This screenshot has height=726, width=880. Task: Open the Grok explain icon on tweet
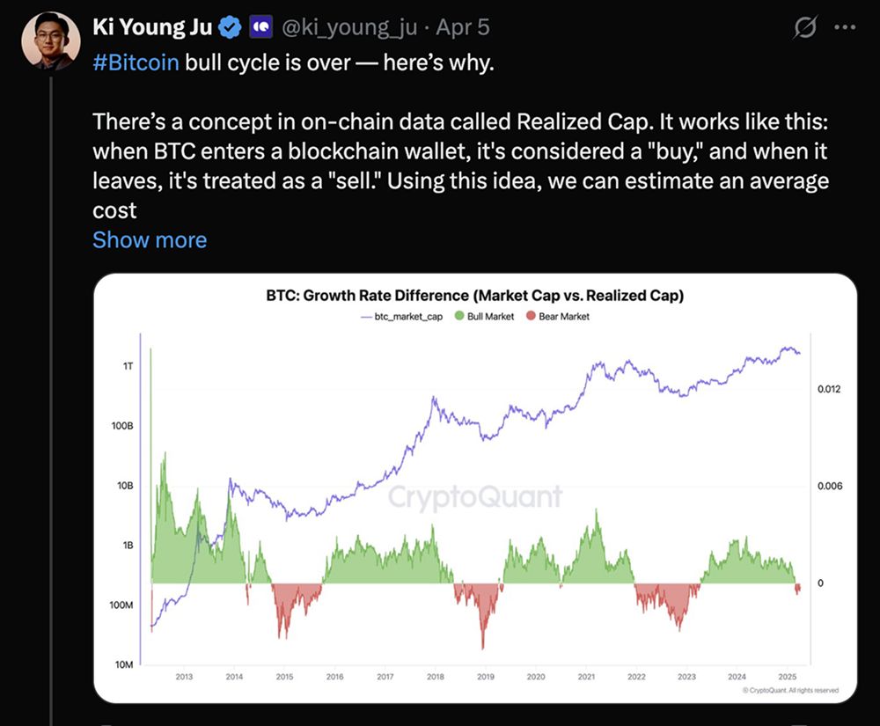804,28
